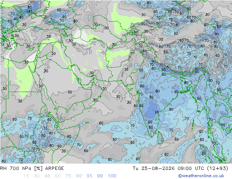
Task: Select the legend value '99'
Action: tap(100, 176)
